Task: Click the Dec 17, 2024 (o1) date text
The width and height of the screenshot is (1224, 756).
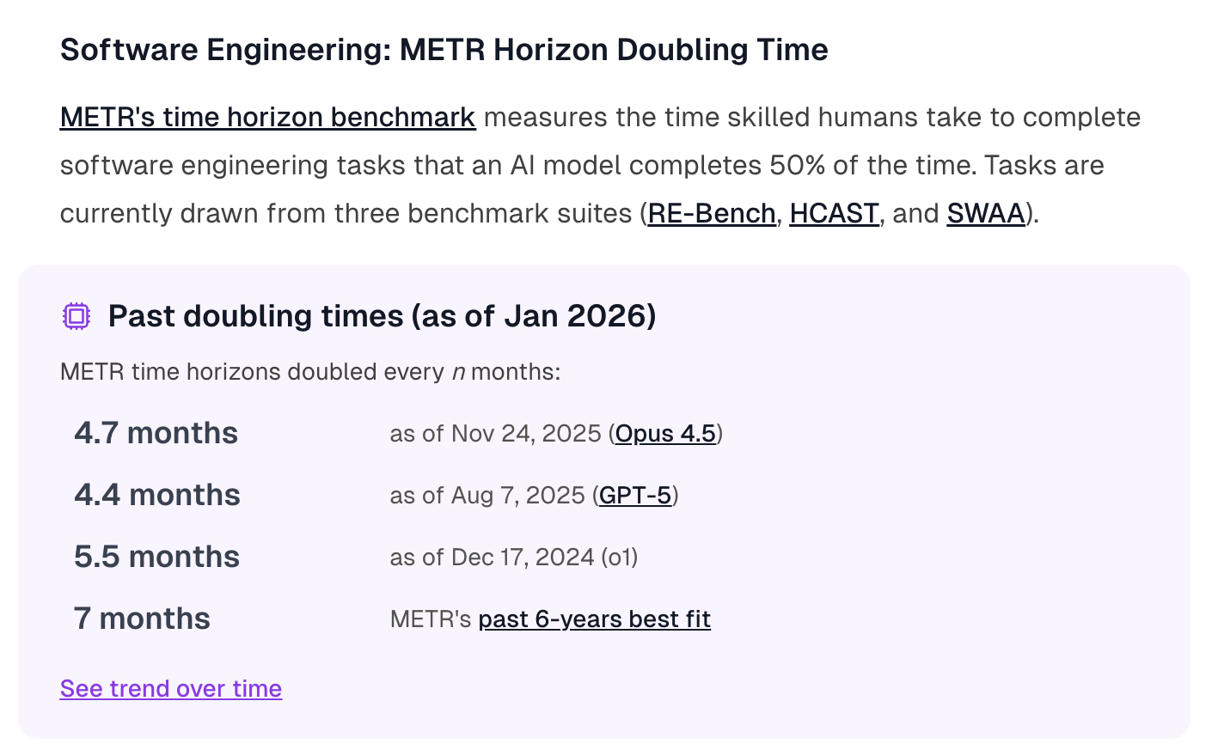Action: (x=514, y=558)
